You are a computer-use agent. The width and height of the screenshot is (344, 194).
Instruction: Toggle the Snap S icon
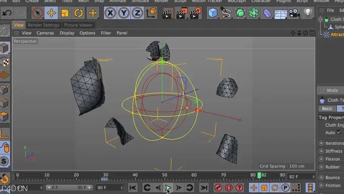click(x=5, y=161)
